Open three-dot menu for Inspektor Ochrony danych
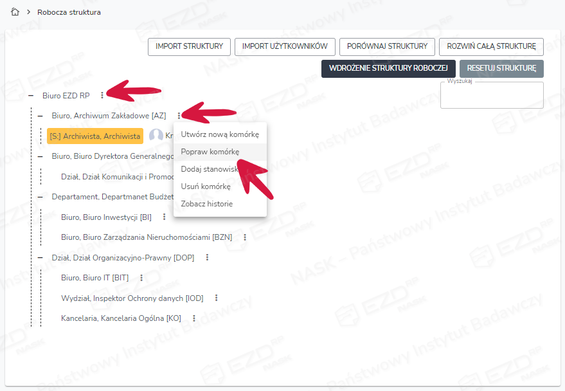The height and width of the screenshot is (391, 565). click(216, 298)
